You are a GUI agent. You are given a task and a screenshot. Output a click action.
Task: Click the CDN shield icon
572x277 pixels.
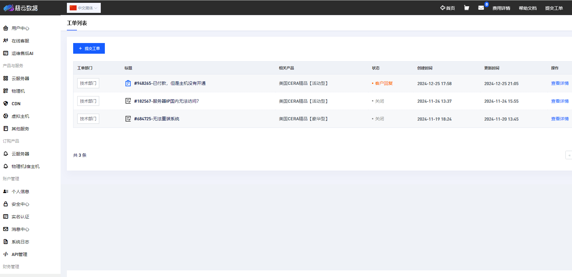coord(6,103)
